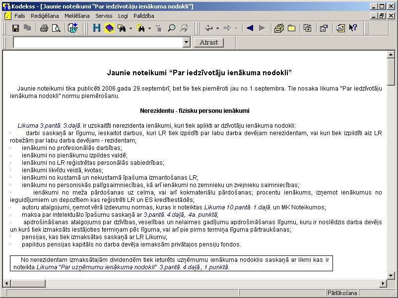Click the Back arrow toolbar icon
The width and height of the screenshot is (398, 298).
coord(209,28)
